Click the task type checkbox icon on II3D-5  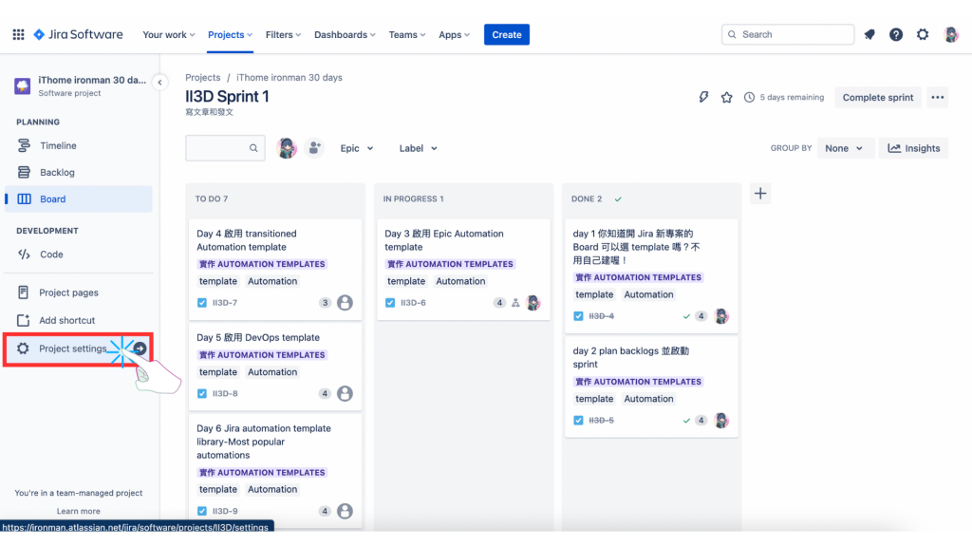[578, 421]
